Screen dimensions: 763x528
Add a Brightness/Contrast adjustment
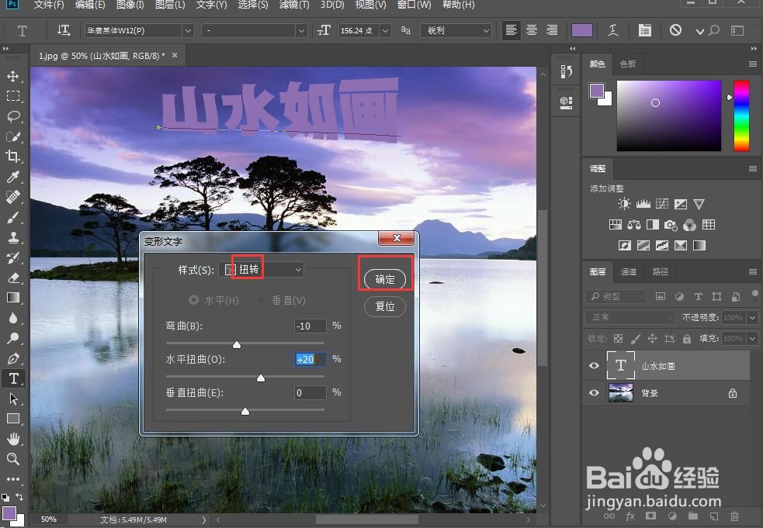(624, 204)
